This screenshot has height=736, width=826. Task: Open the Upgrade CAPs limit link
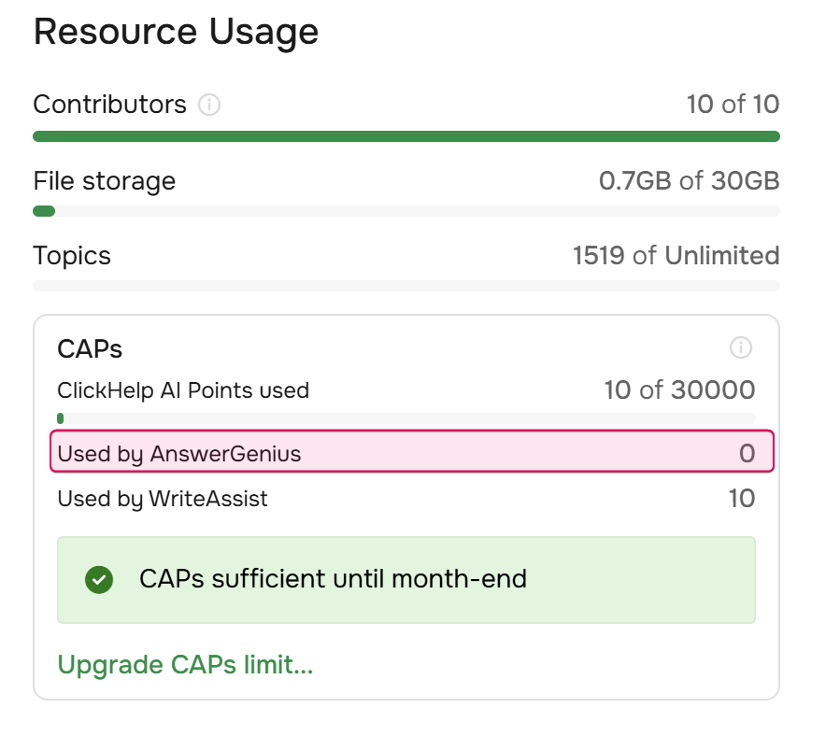click(x=184, y=665)
